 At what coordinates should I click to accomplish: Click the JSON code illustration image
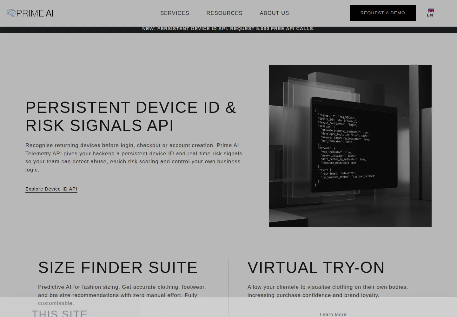[350, 146]
